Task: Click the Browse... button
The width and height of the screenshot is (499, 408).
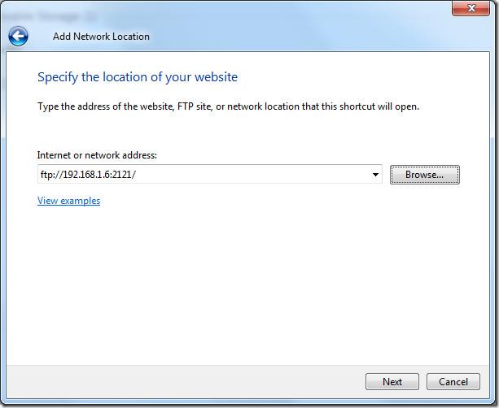Action: tap(424, 175)
